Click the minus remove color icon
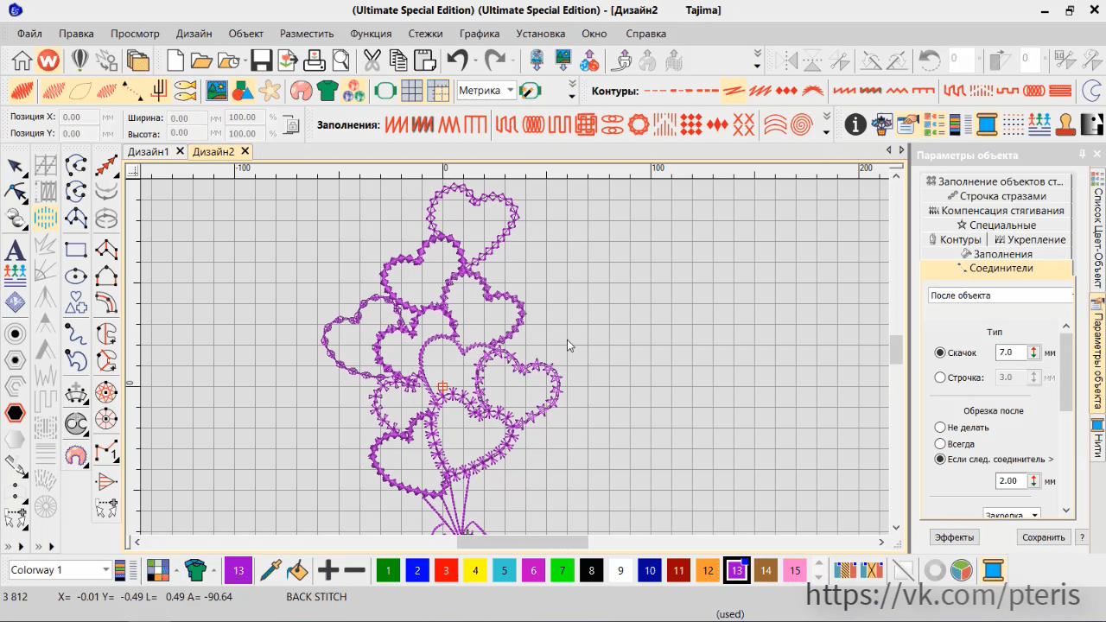 [x=355, y=570]
